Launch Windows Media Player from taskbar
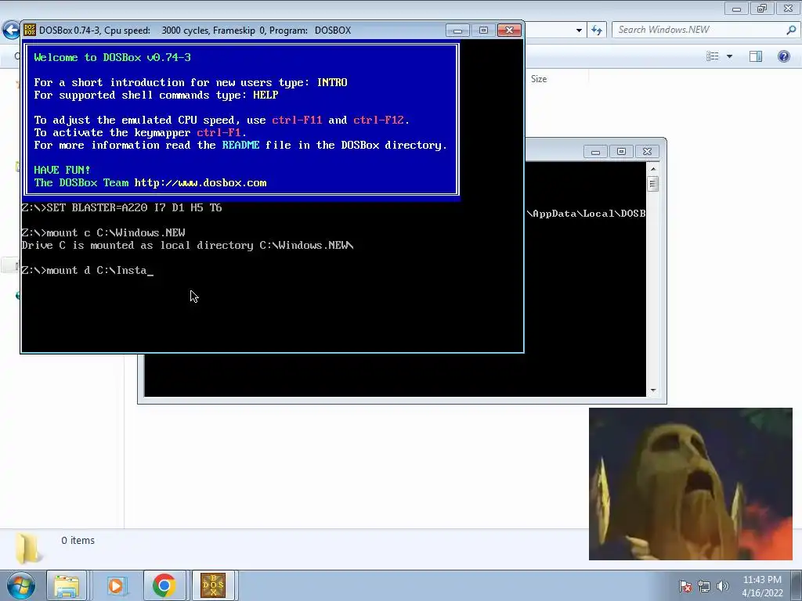This screenshot has height=601, width=802. coord(116,585)
